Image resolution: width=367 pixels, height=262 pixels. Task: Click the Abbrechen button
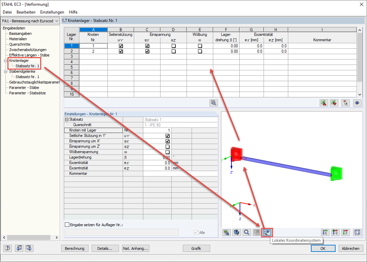tap(350, 248)
